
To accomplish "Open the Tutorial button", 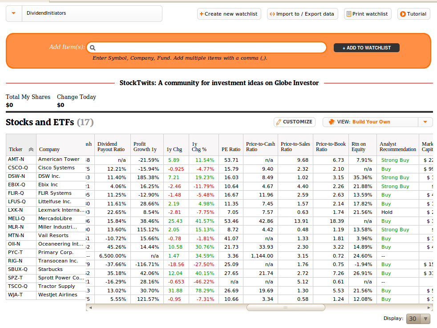I will pyautogui.click(x=413, y=14).
